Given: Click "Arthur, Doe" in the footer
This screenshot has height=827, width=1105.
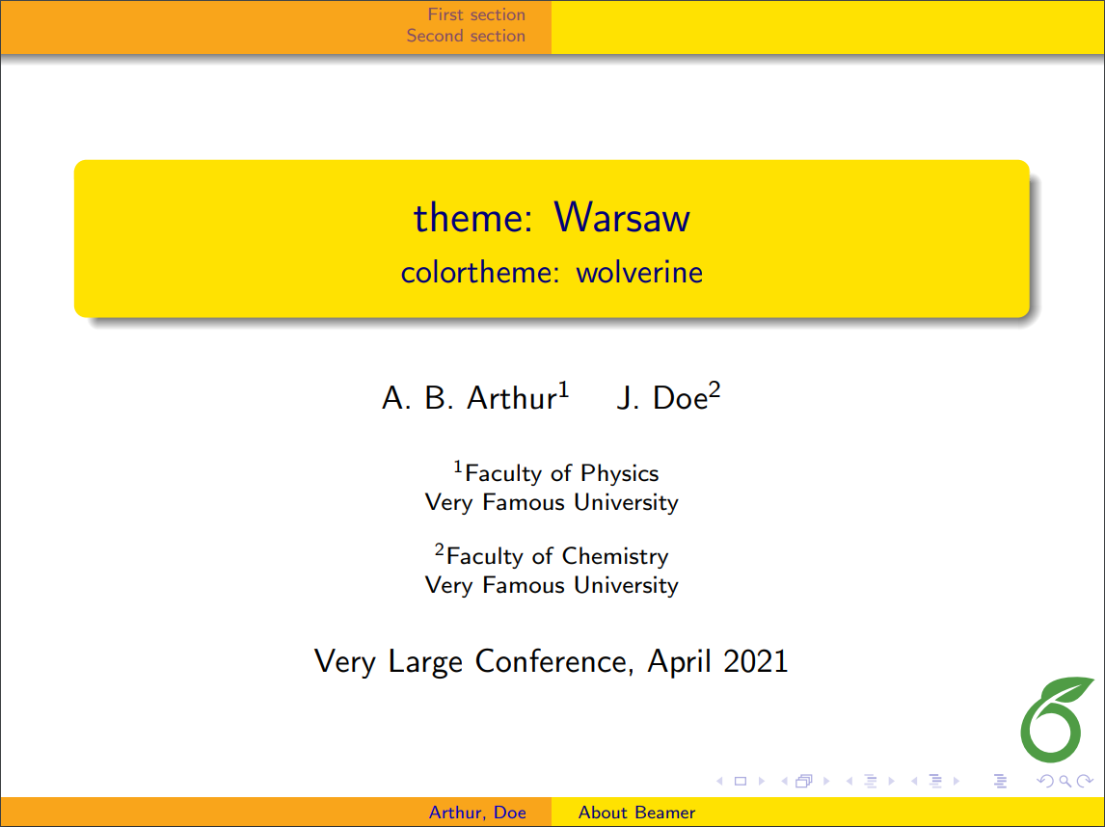Looking at the screenshot, I should (478, 813).
